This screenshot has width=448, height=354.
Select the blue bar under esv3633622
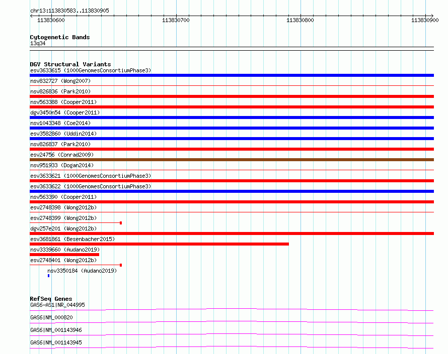(232, 191)
